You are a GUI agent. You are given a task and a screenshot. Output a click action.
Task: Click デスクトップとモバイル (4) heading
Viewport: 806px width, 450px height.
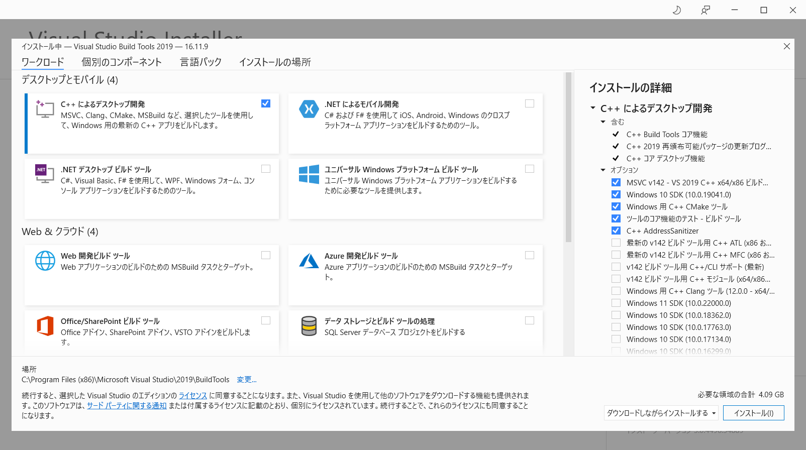[70, 80]
